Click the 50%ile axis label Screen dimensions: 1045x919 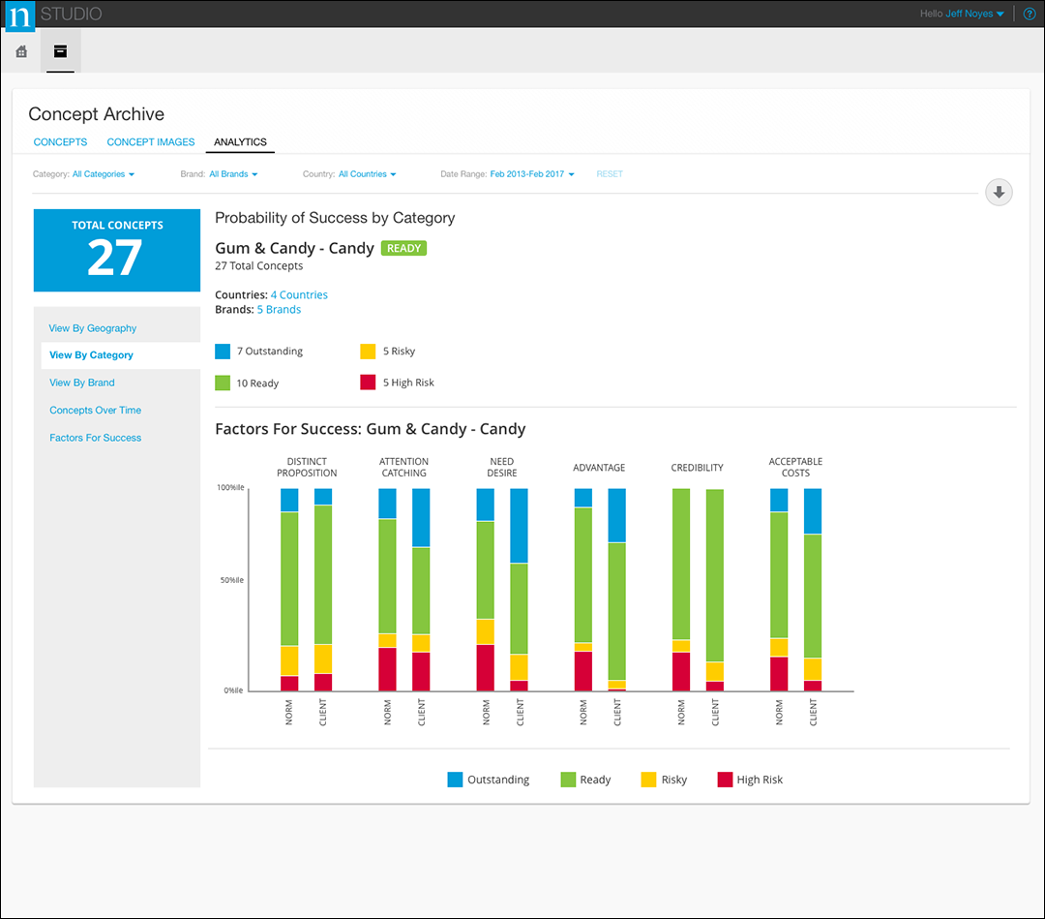tap(232, 580)
